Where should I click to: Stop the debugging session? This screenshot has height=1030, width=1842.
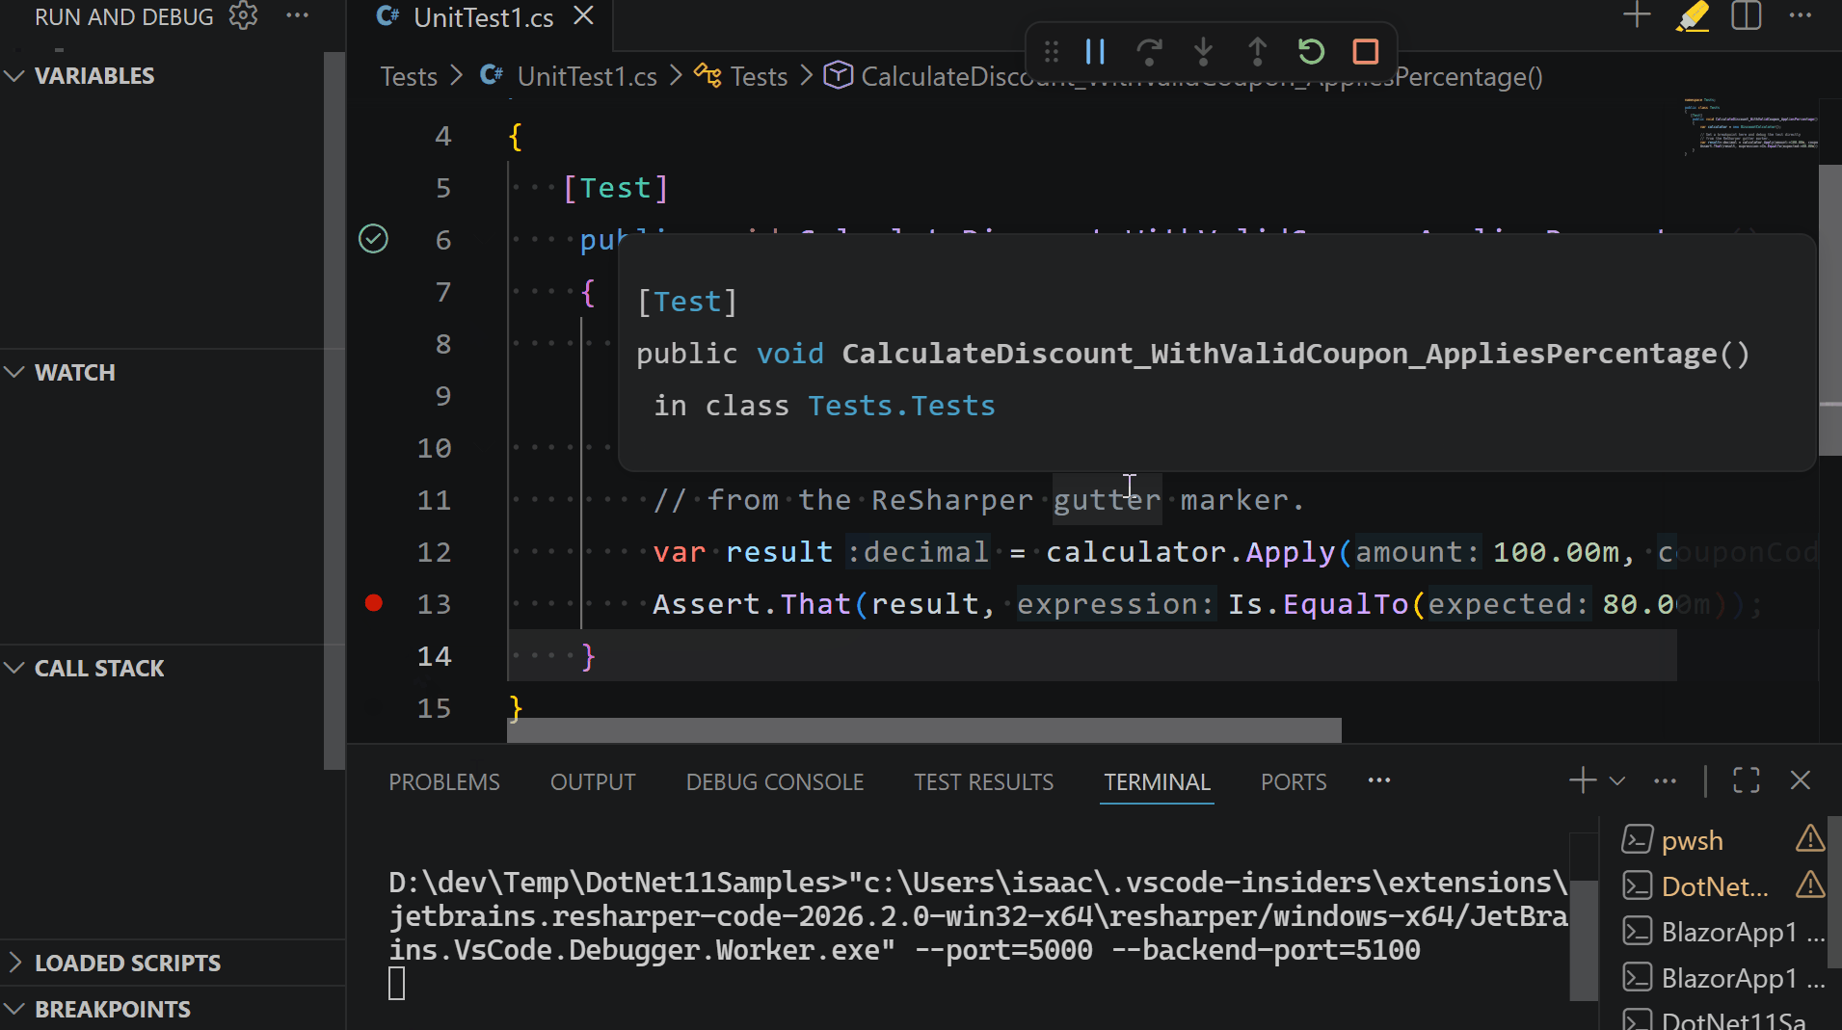(x=1365, y=51)
